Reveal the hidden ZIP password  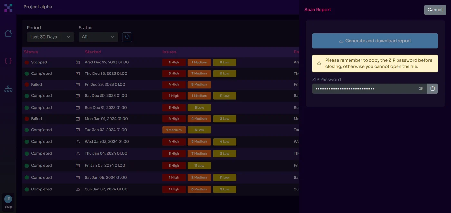pyautogui.click(x=421, y=88)
